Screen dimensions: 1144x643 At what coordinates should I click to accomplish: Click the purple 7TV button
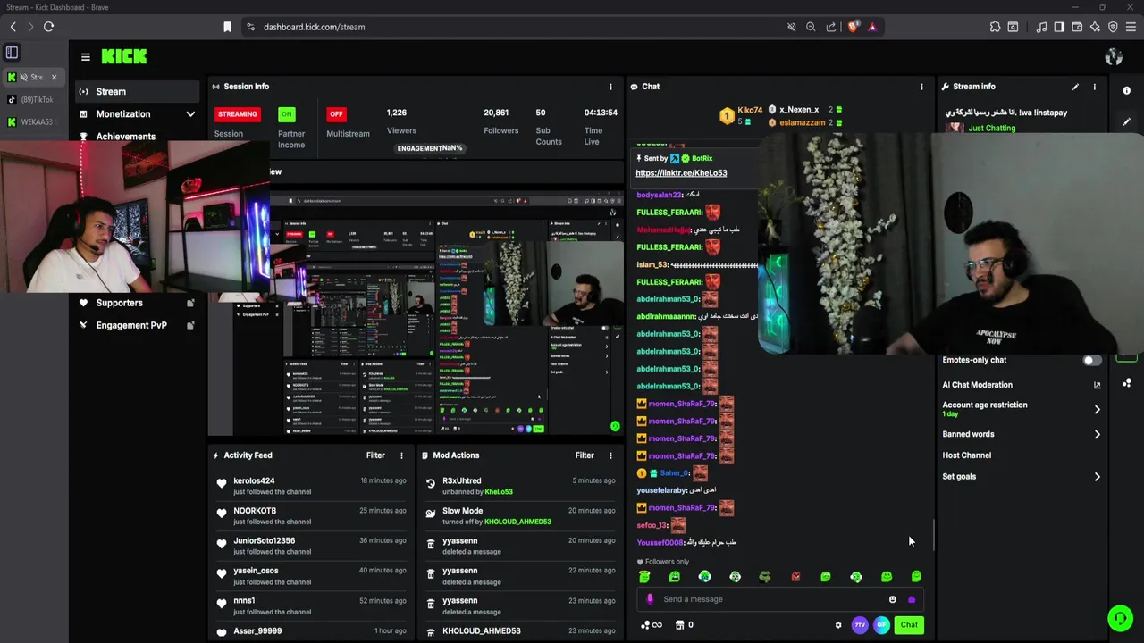[860, 625]
